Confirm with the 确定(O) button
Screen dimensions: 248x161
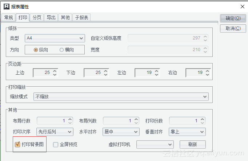click(233, 18)
